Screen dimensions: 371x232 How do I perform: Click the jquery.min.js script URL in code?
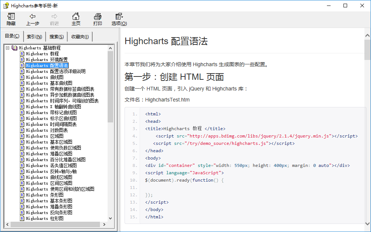point(260,136)
